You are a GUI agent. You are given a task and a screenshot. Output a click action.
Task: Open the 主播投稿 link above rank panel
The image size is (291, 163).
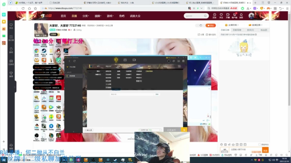(232, 25)
